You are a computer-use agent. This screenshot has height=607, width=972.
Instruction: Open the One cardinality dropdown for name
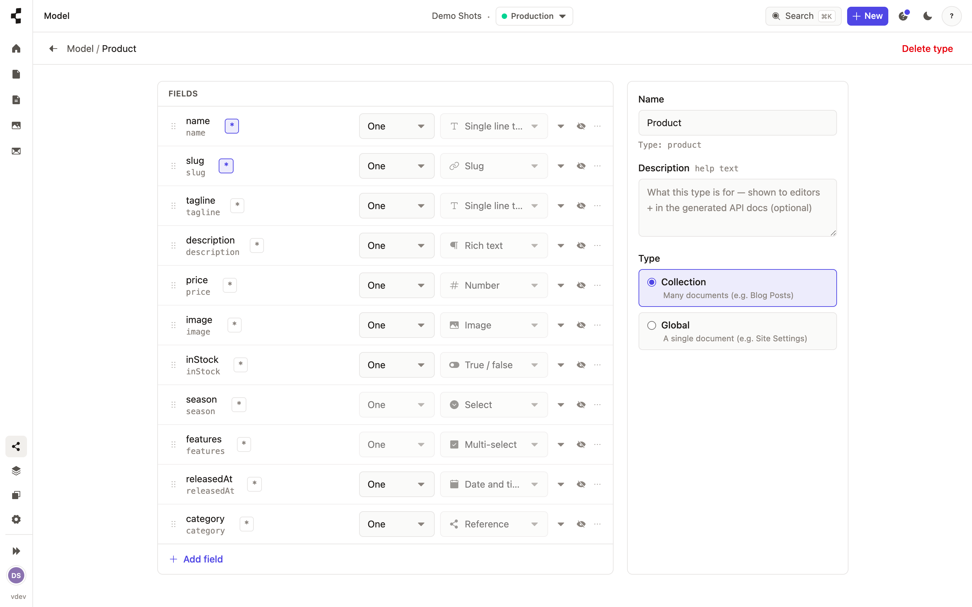click(x=397, y=126)
